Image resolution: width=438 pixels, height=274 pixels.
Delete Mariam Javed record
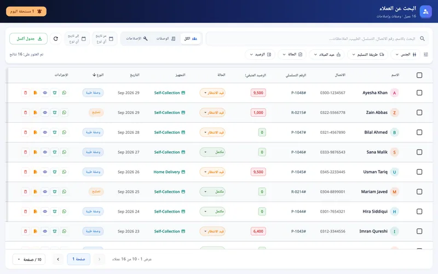pos(25,192)
